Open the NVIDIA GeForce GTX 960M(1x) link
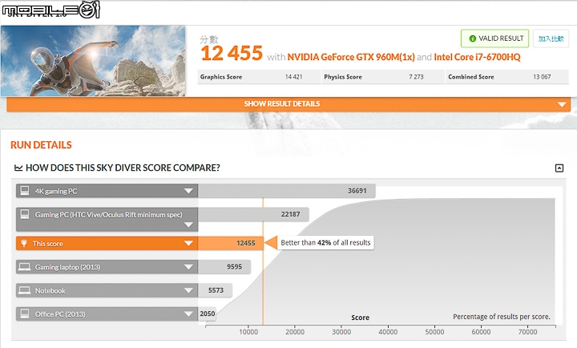The image size is (577, 348). coord(351,57)
